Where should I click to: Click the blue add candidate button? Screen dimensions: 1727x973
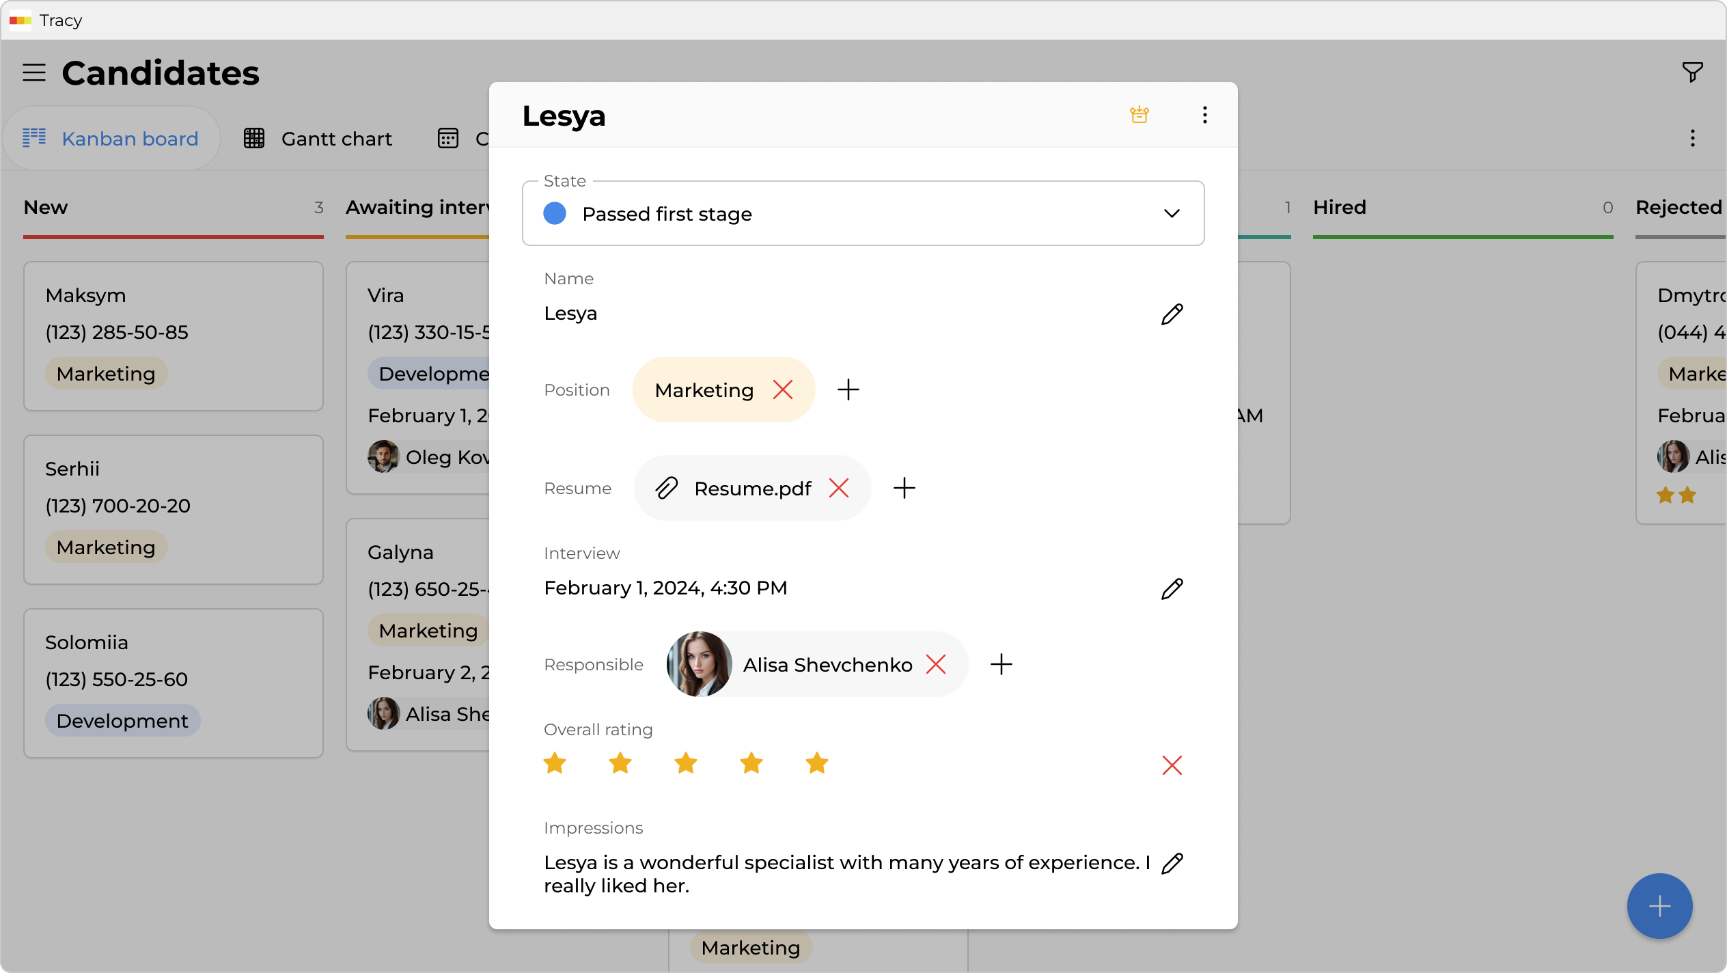tap(1659, 906)
